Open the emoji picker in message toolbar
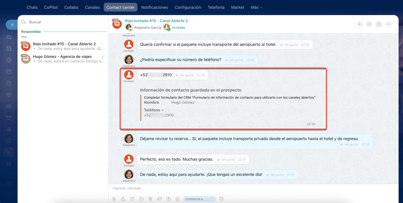 (141, 199)
